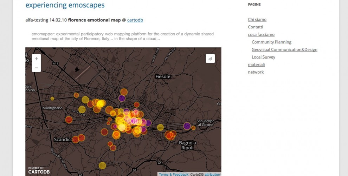Select purple marker near San Jacopo al Girone
This screenshot has width=348, height=176.
[187, 126]
